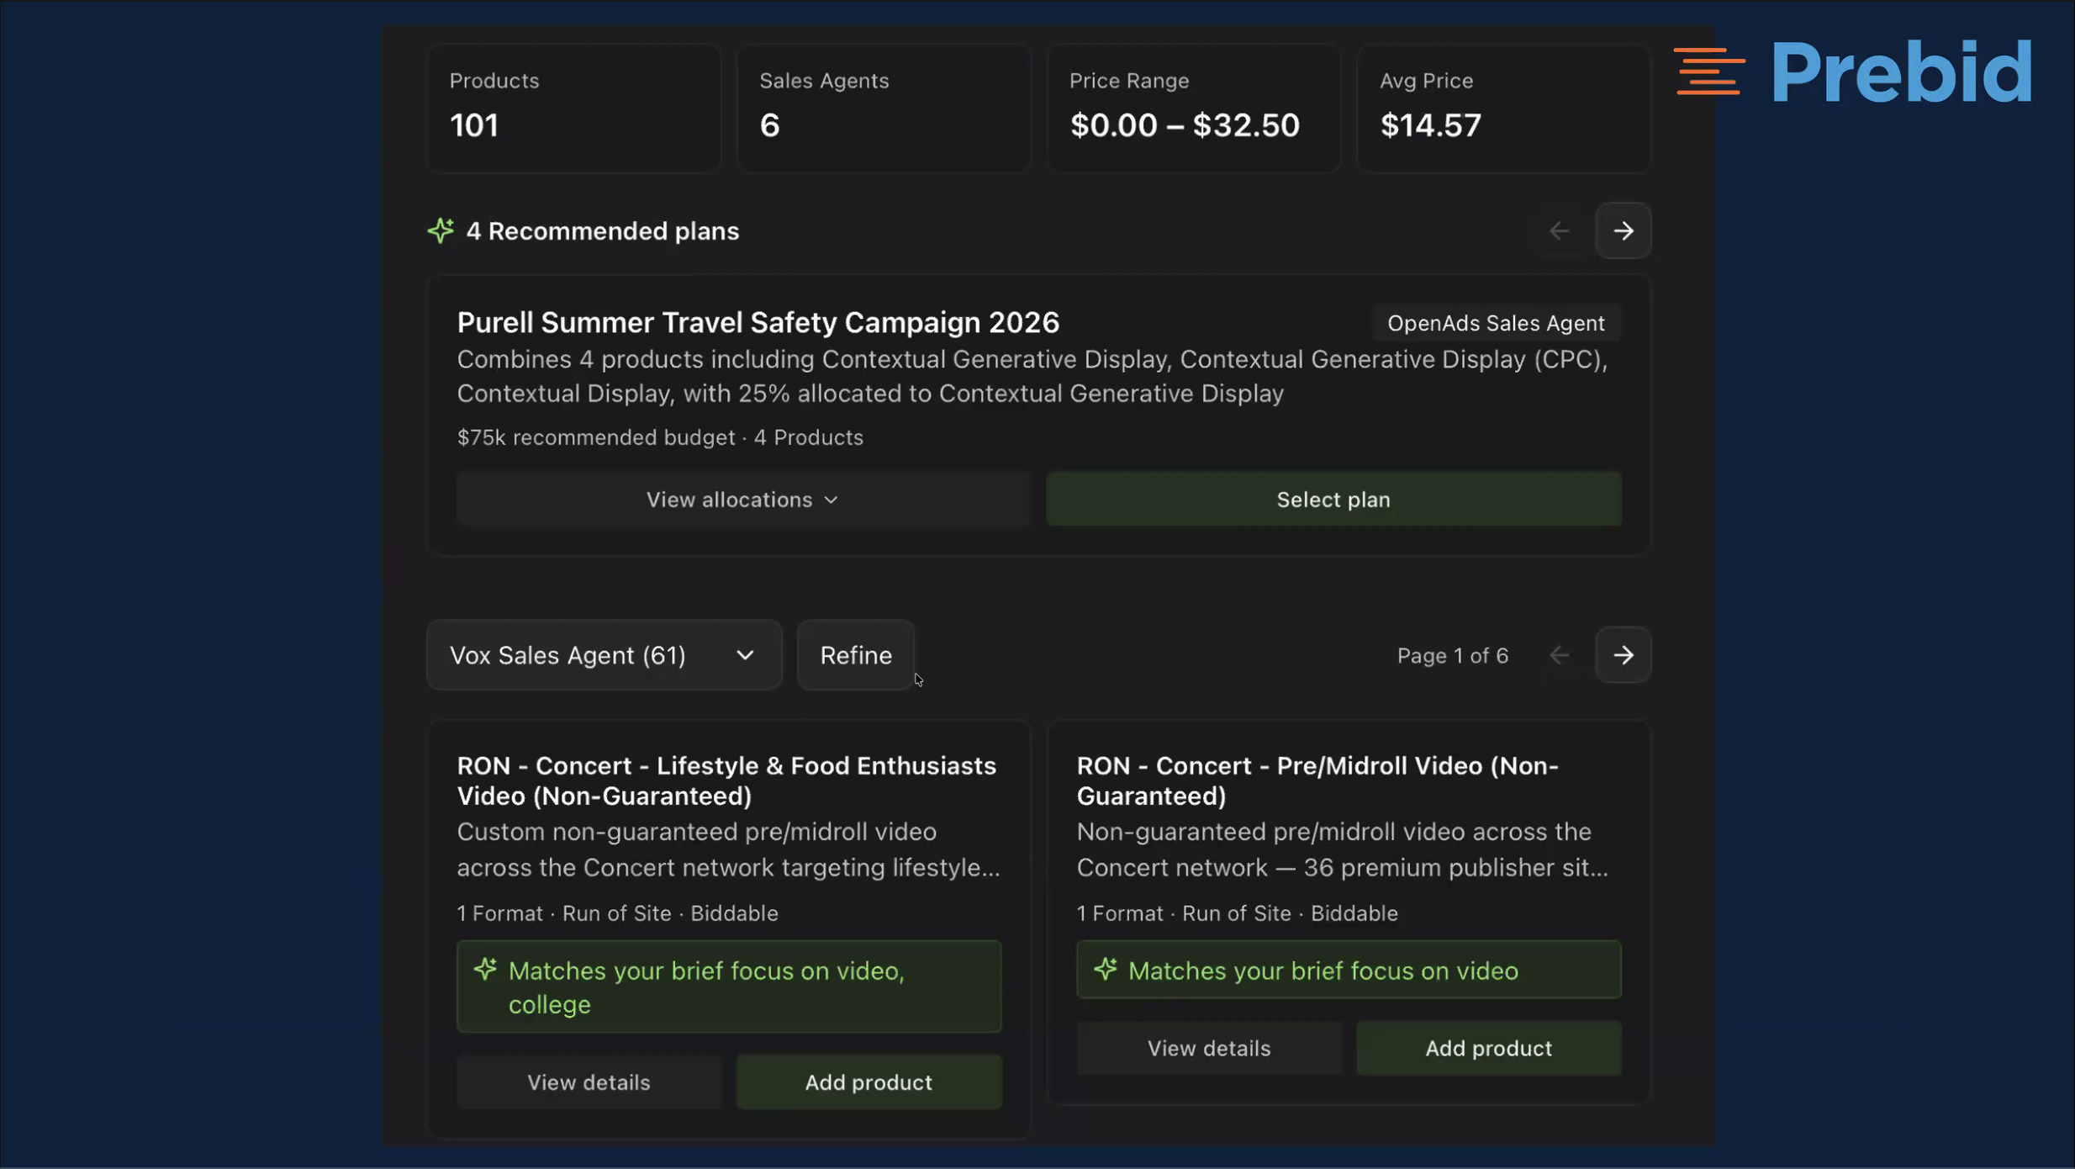Click the OpenAds Sales Agent tag
The width and height of the screenshot is (2075, 1169).
pyautogui.click(x=1496, y=323)
